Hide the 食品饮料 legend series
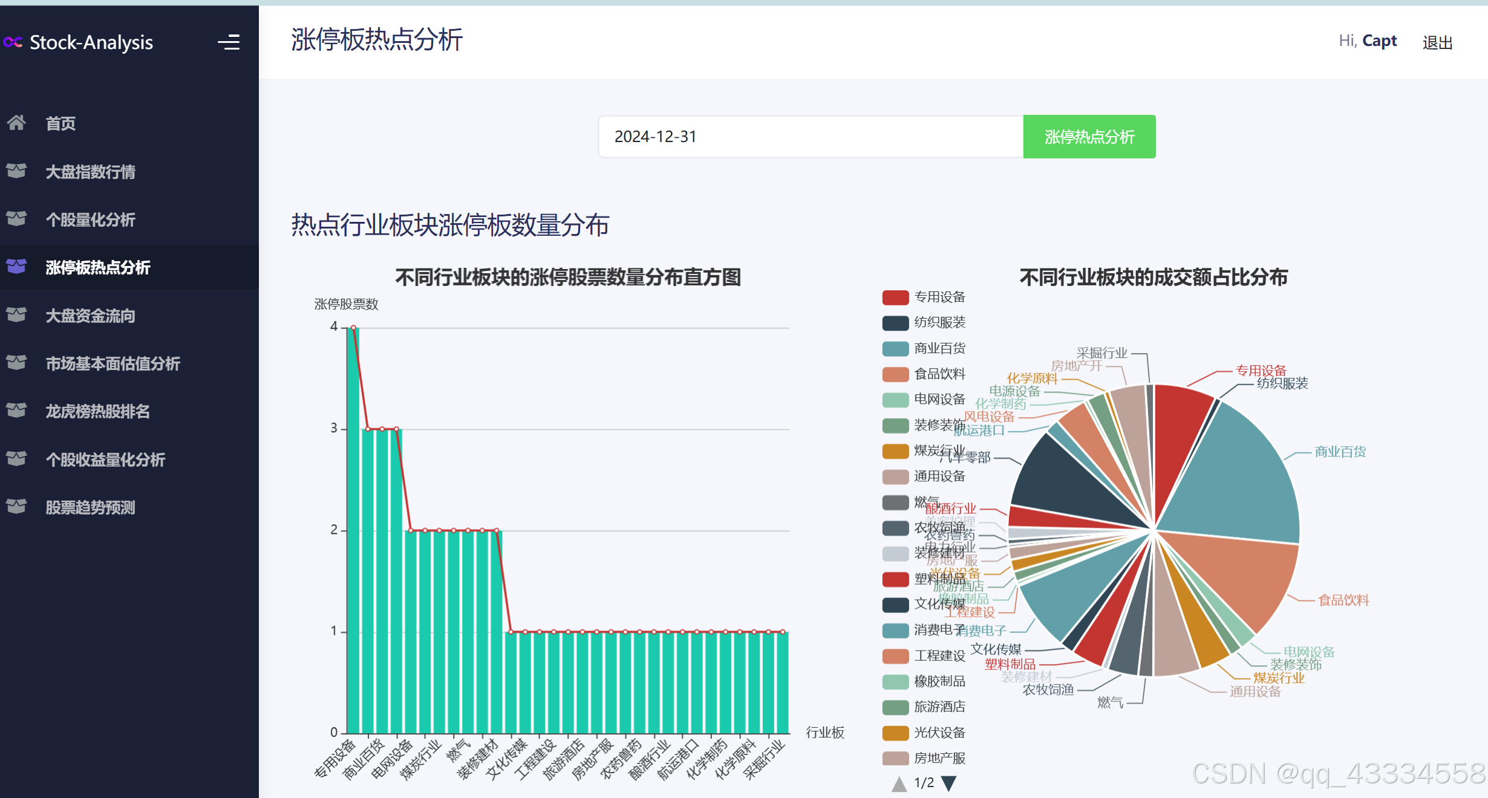The image size is (1488, 798). click(x=939, y=374)
